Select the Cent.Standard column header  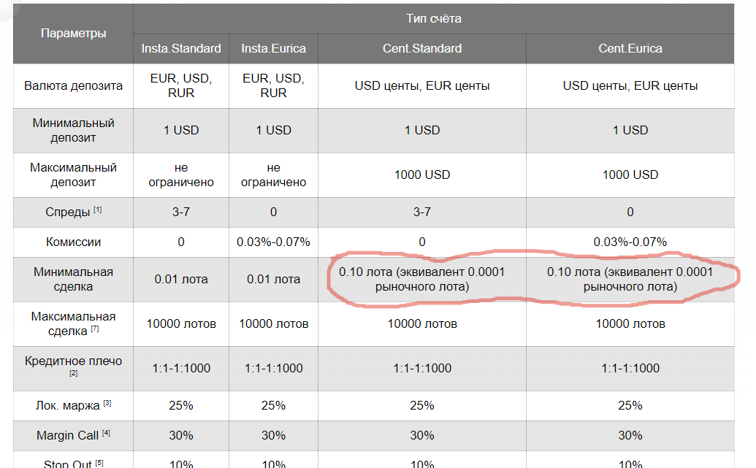(422, 49)
